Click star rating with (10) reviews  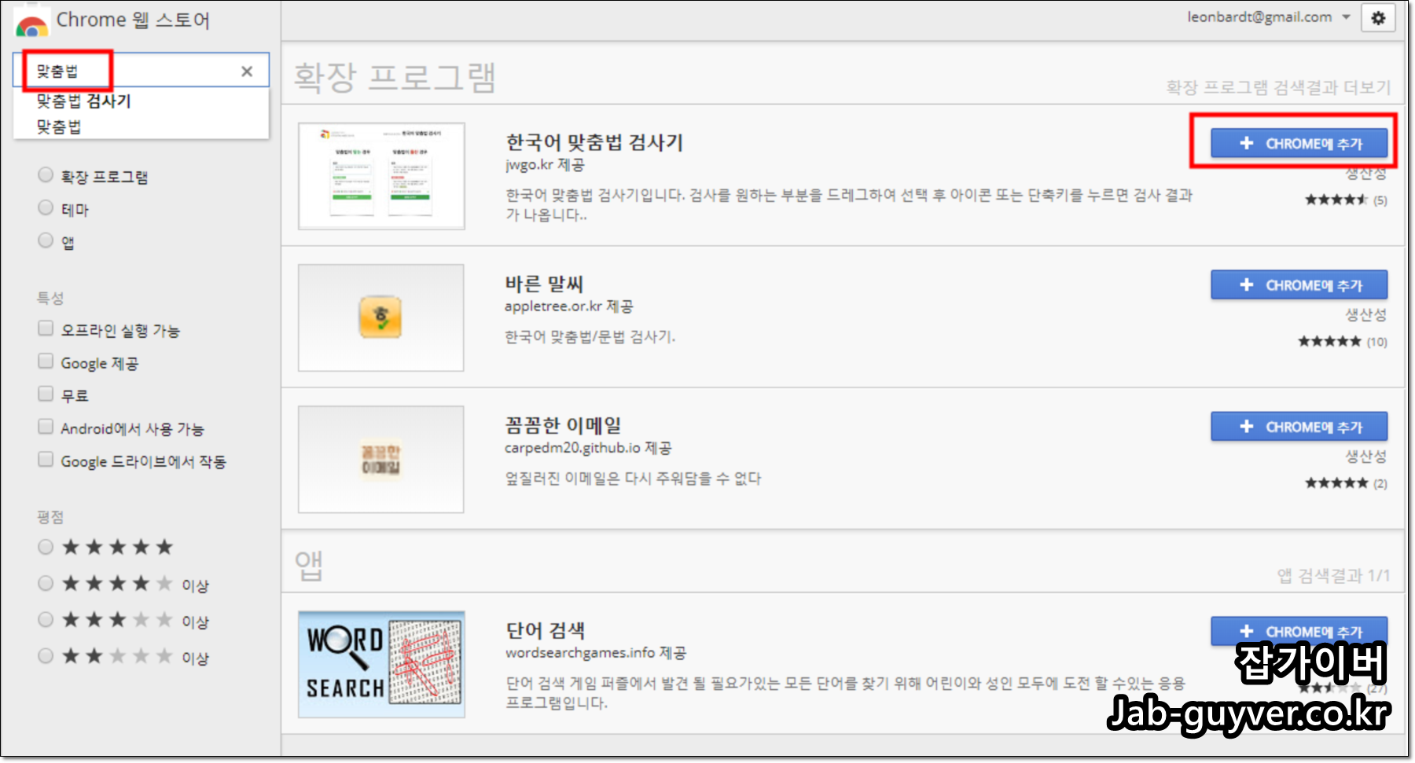click(1343, 341)
